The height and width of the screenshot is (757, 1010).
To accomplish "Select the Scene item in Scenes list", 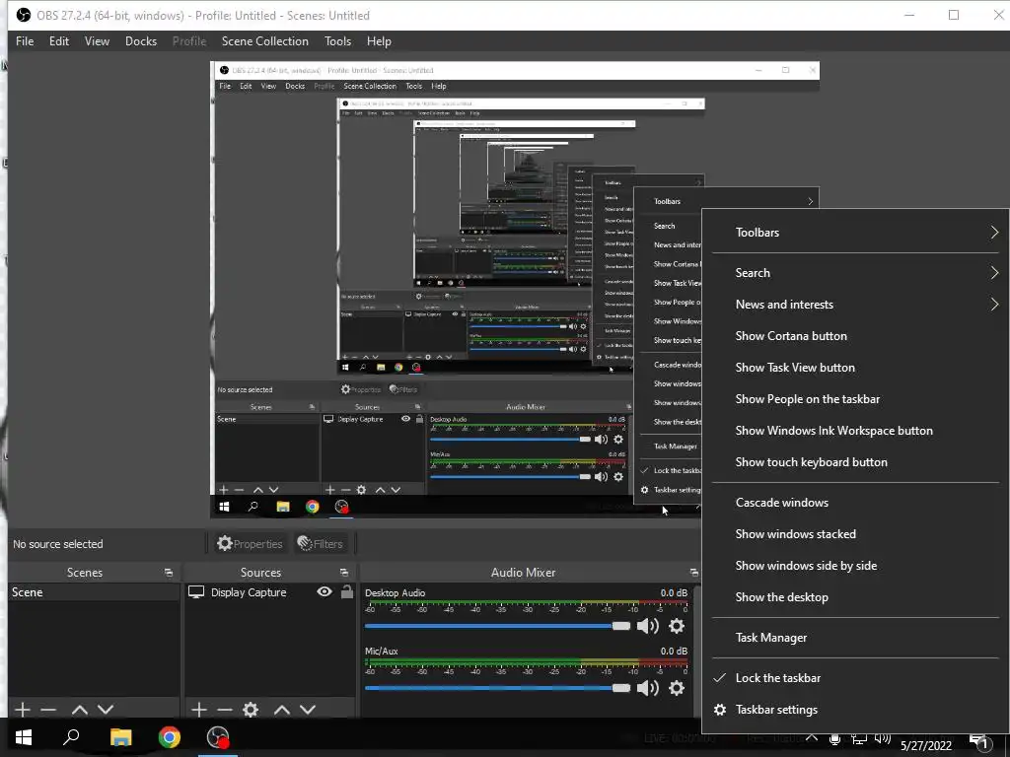I will coord(94,592).
